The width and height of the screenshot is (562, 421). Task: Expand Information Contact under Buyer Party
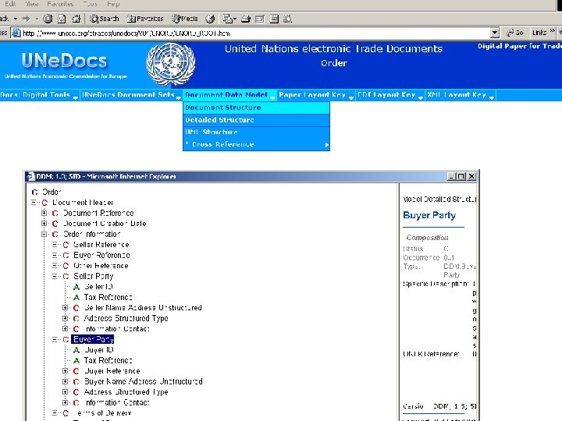point(65,403)
